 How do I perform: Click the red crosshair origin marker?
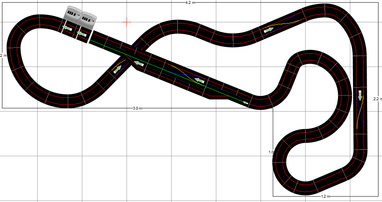coord(127,22)
